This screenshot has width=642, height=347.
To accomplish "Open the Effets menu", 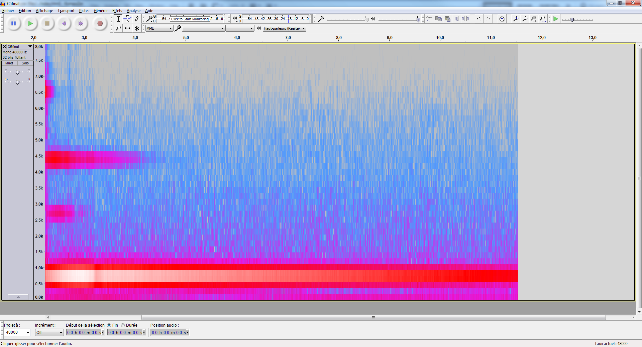I will tap(117, 11).
